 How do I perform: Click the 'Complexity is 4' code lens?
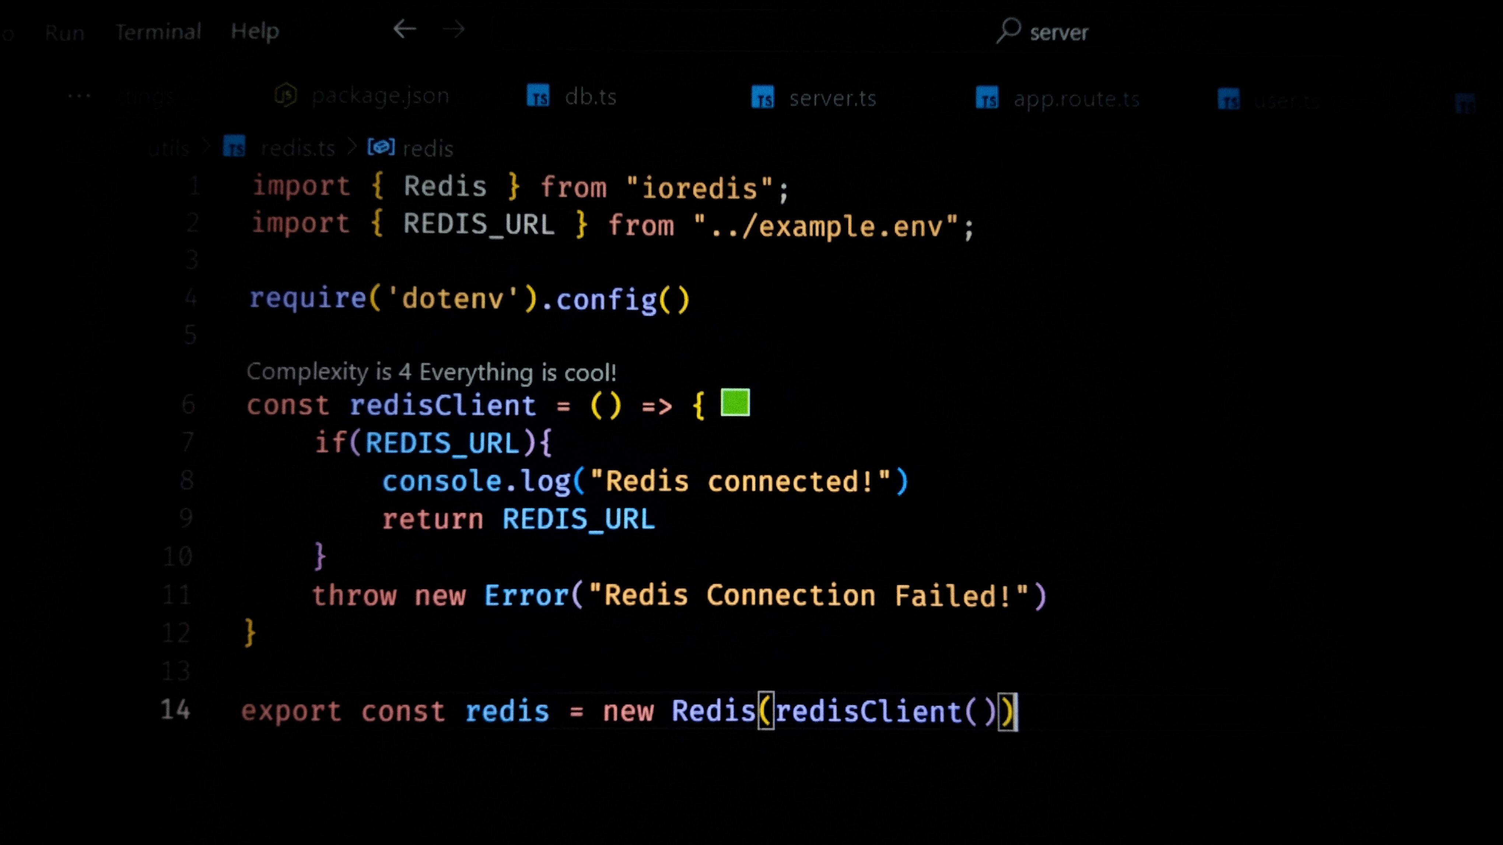[431, 372]
